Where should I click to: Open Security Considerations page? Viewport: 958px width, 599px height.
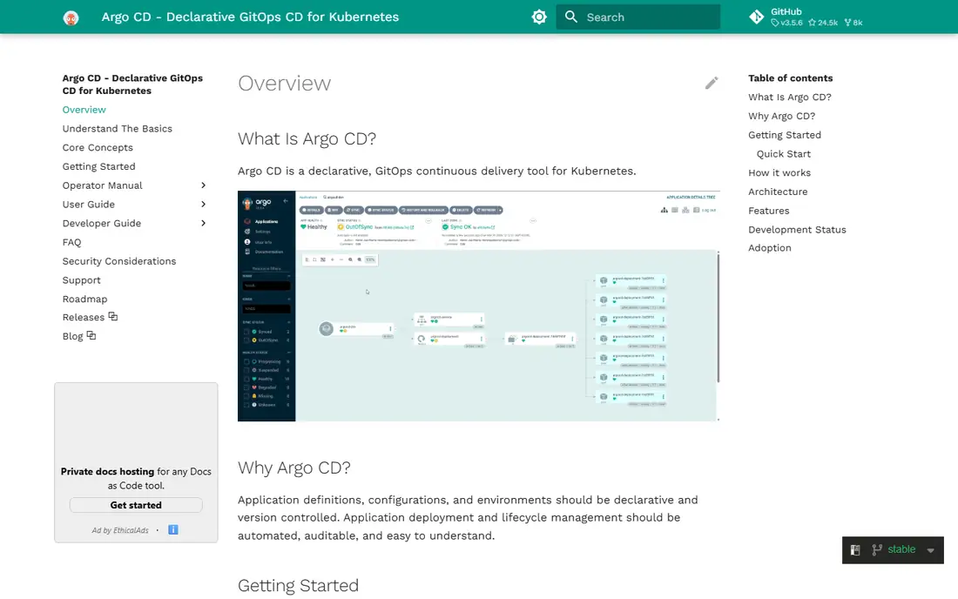pos(119,261)
